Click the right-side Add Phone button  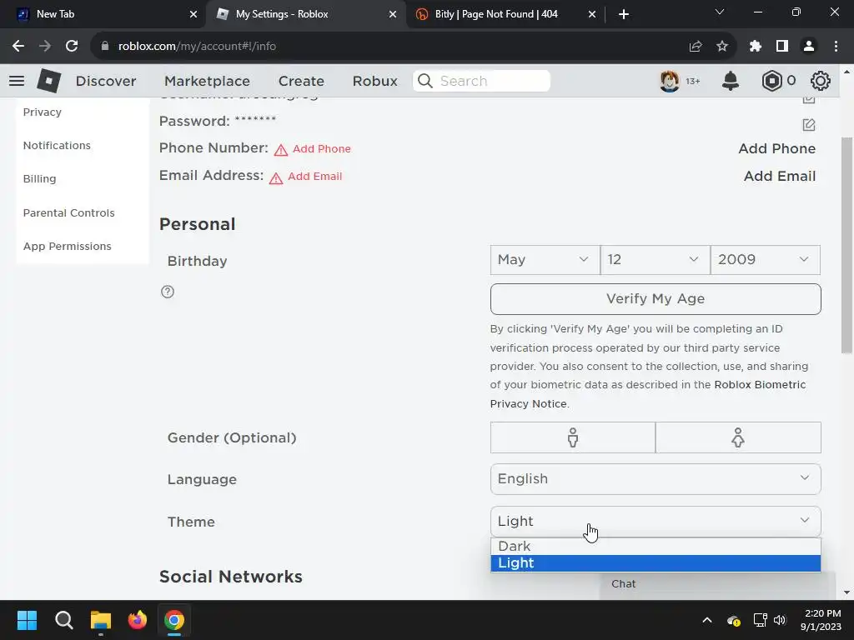click(x=776, y=148)
